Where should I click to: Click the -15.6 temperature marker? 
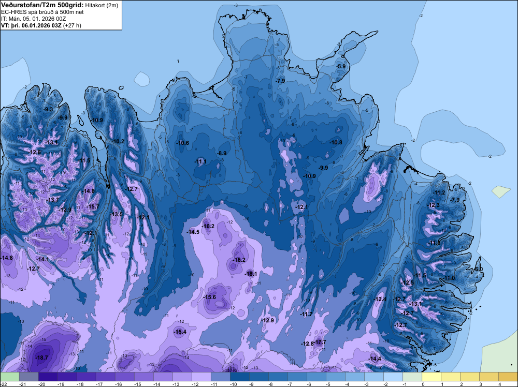pos(209,297)
